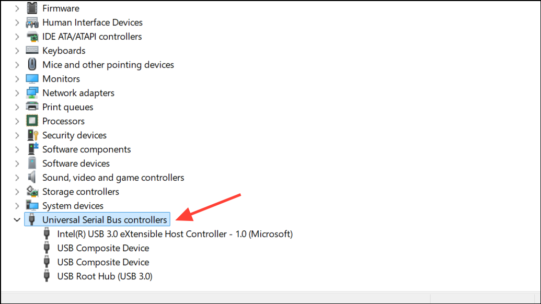Select the IDE ATA/ATAPI controllers label
The width and height of the screenshot is (541, 304).
92,37
